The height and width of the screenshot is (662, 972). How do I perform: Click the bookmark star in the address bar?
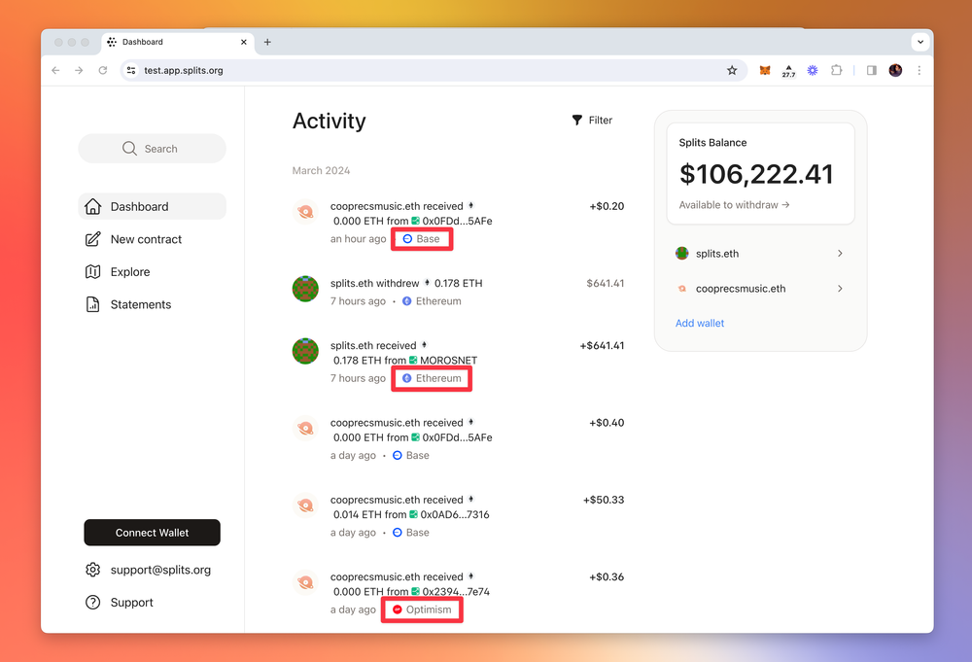pos(732,70)
